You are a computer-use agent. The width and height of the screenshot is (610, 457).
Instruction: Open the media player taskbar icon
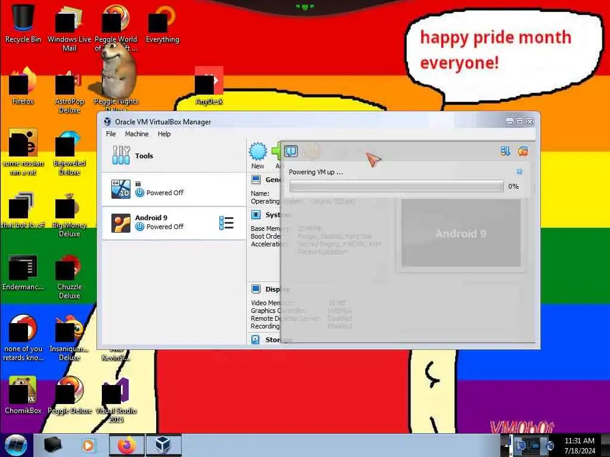(x=88, y=445)
